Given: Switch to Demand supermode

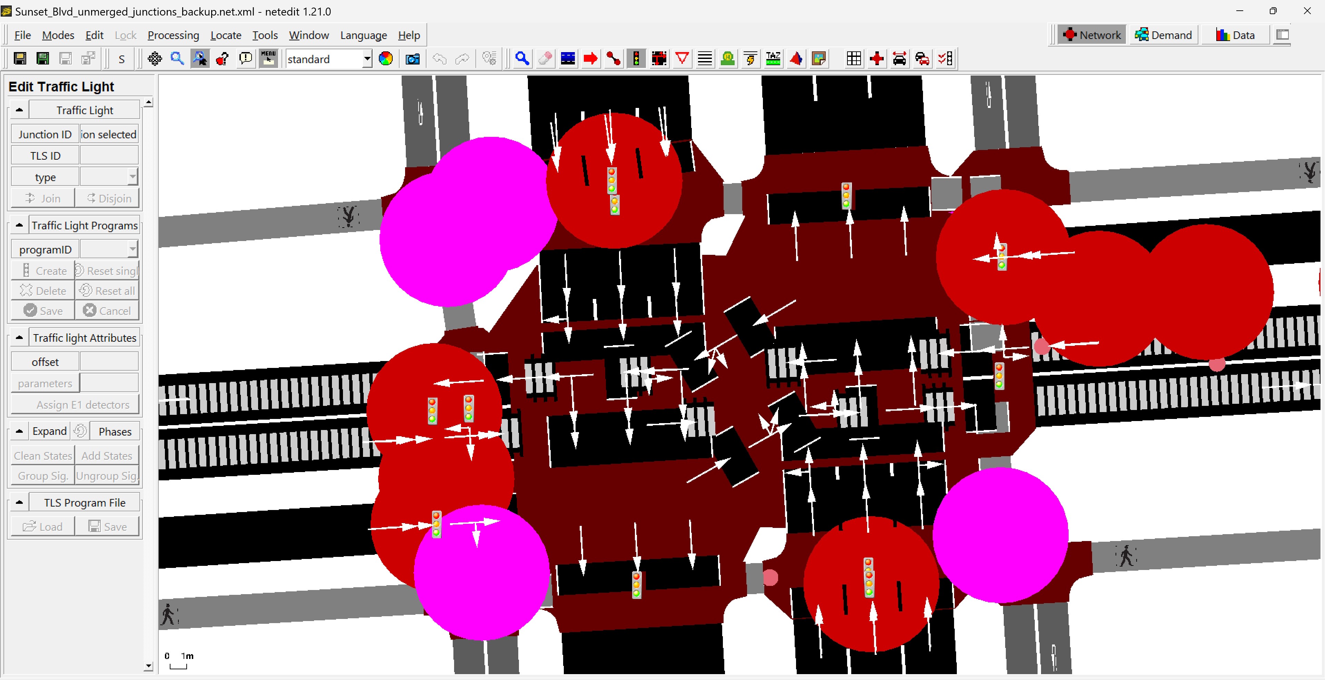Looking at the screenshot, I should (1164, 35).
